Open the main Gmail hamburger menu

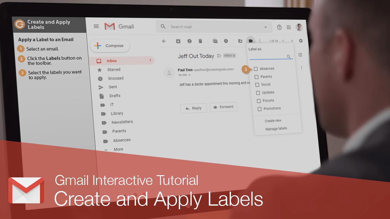96,26
